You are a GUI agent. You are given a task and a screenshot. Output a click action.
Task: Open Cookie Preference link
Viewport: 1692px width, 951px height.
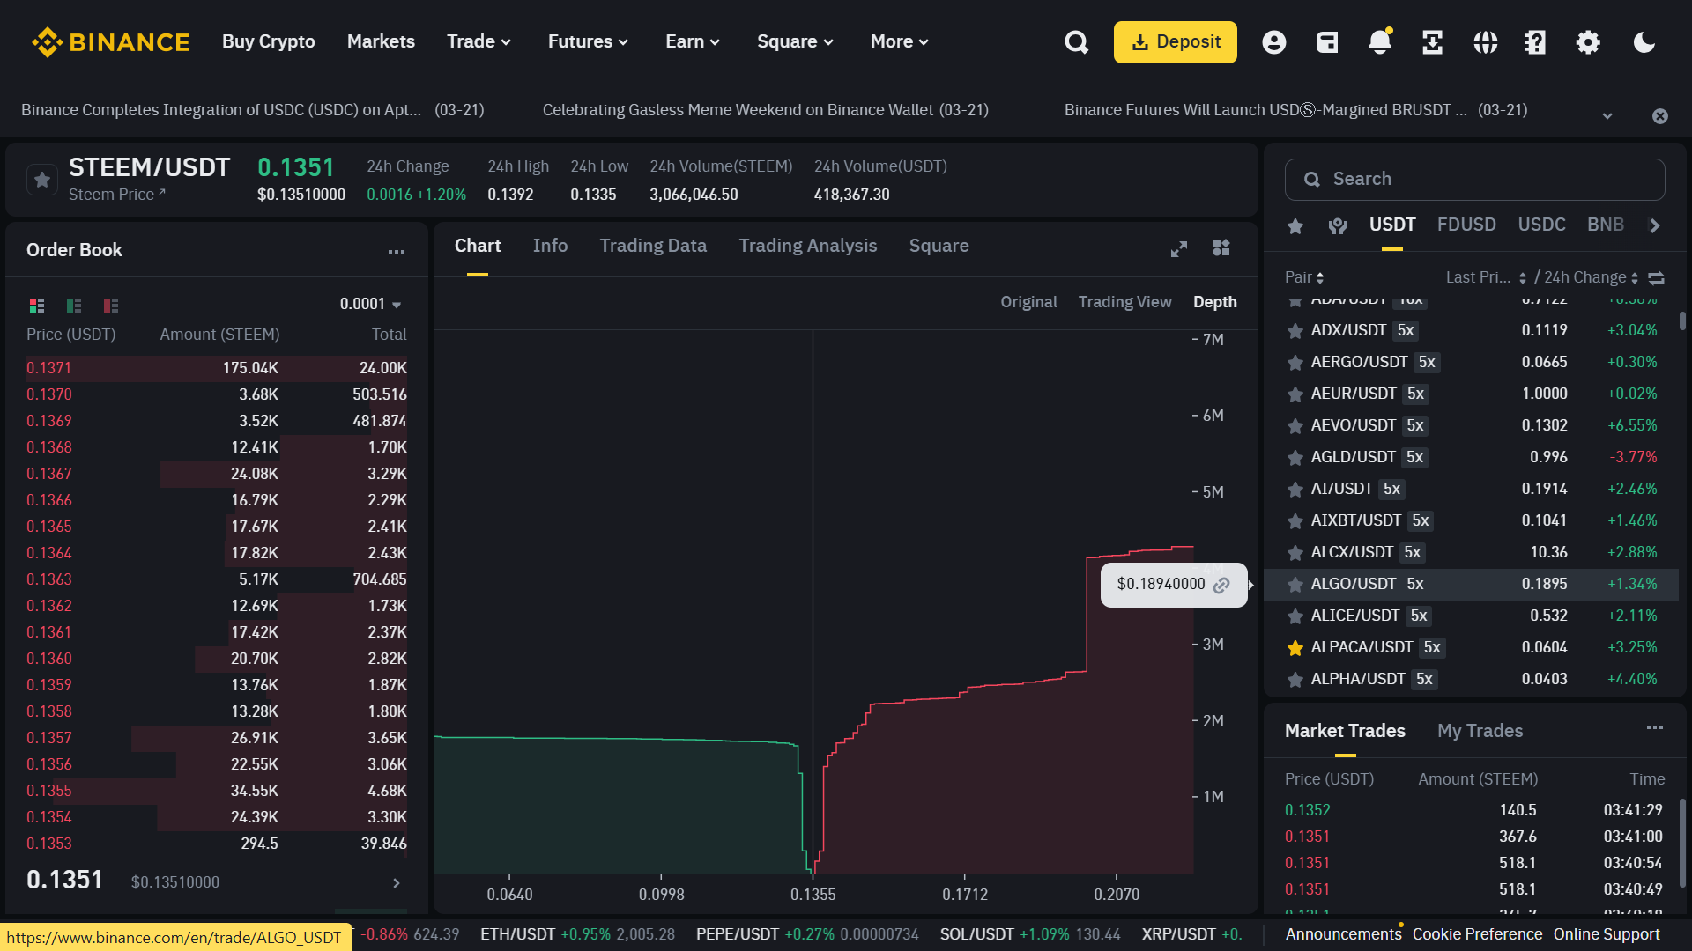(x=1477, y=934)
